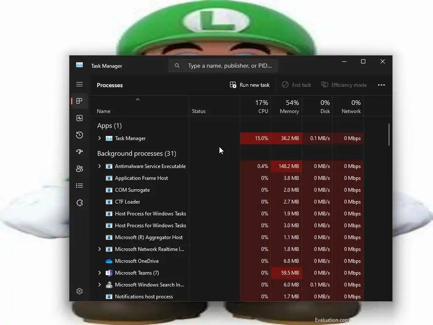Minimize the Task Manager window
This screenshot has height=325, width=433.
tap(344, 62)
